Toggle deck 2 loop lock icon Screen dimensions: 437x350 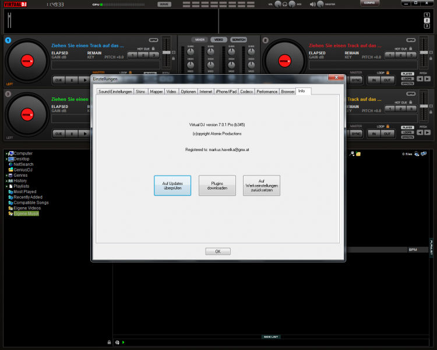click(387, 72)
